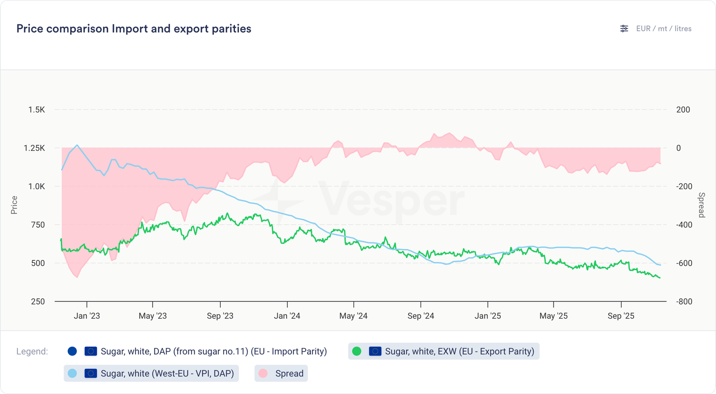The image size is (716, 394).
Task: Click the chart title Price comparison heading
Action: pos(134,29)
